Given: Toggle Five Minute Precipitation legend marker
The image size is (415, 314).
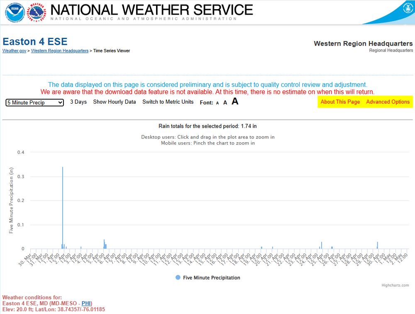Looking at the screenshot, I should pyautogui.click(x=178, y=277).
